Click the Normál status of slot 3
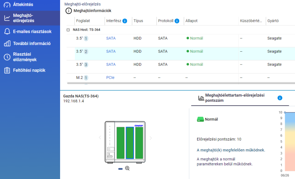 [x=195, y=64]
